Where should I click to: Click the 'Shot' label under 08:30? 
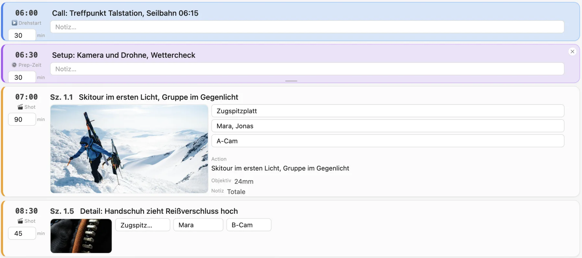click(30, 221)
